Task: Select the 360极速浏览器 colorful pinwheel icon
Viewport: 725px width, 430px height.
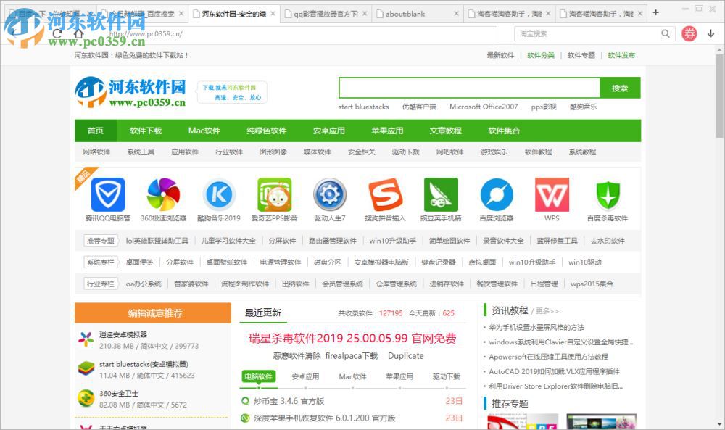Action: coord(162,194)
